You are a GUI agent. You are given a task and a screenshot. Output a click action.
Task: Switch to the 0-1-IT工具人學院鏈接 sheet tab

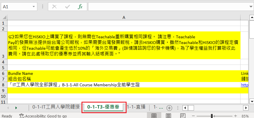56,107
